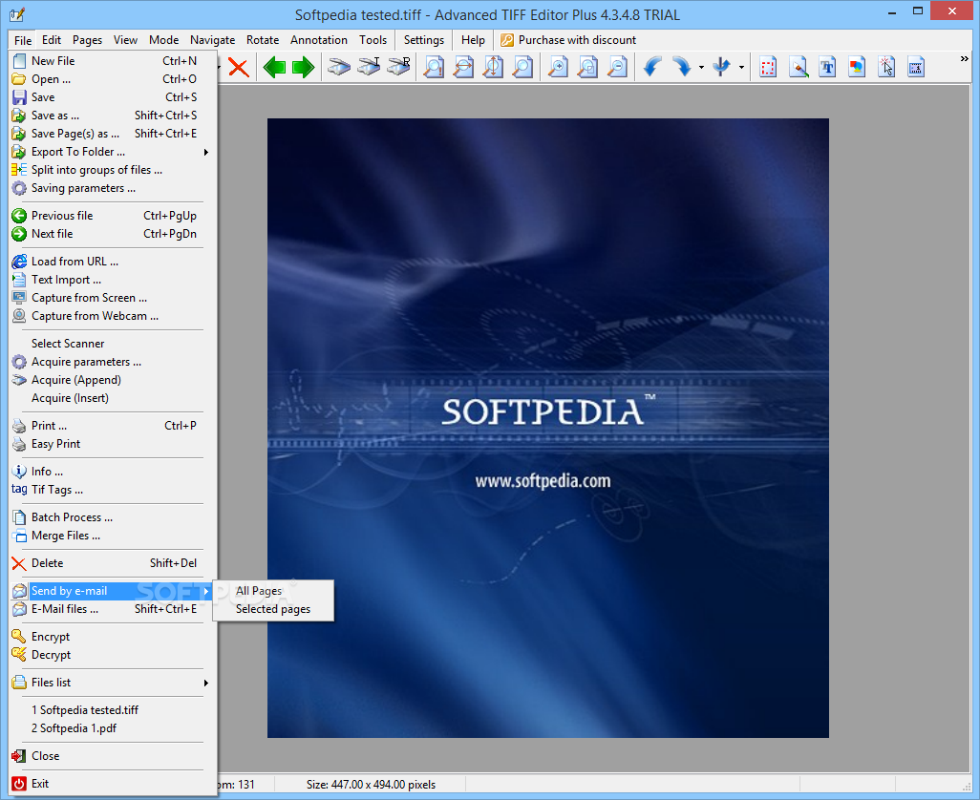Click the fit-to-height zoom icon
Screen dimensions: 980x800
[x=493, y=67]
